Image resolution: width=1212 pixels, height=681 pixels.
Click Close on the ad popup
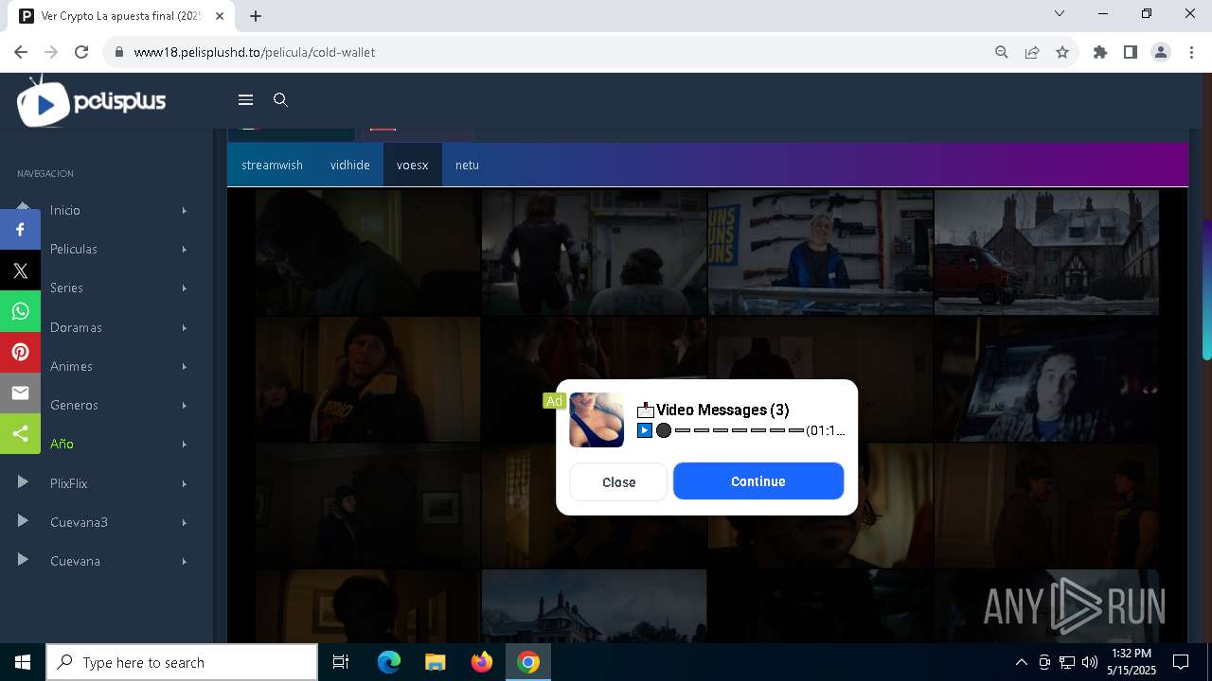click(x=618, y=481)
